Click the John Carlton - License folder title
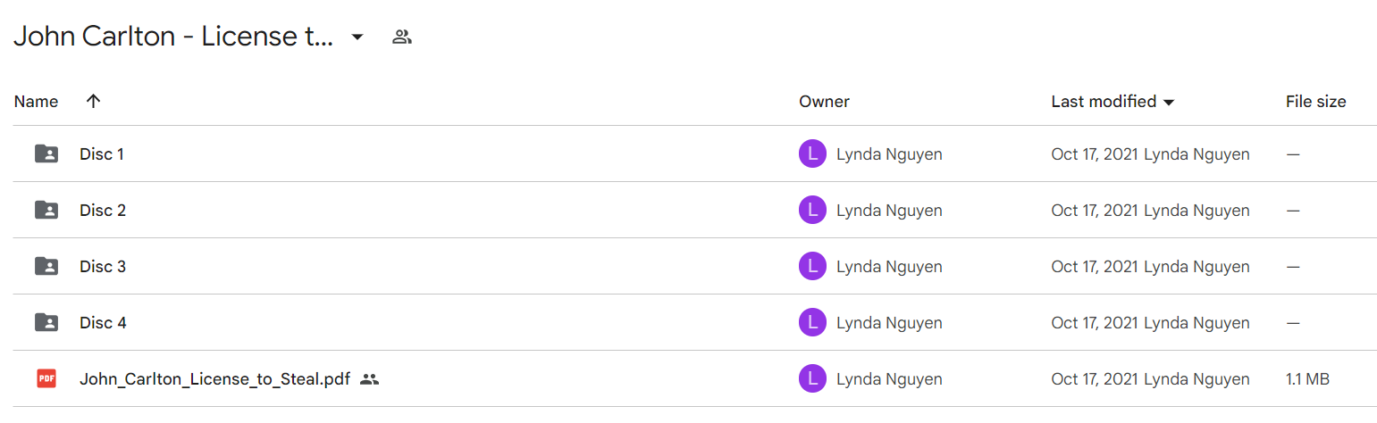 coord(173,37)
